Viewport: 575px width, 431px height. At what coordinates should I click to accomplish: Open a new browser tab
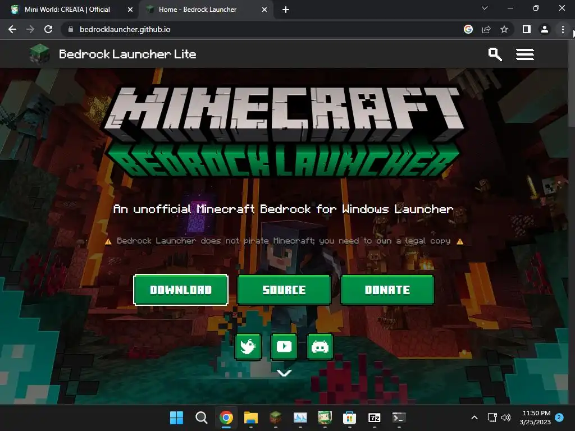click(x=286, y=10)
